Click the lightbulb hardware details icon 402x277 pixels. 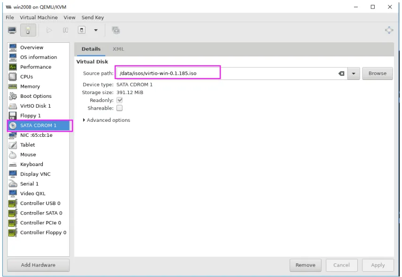tap(28, 30)
